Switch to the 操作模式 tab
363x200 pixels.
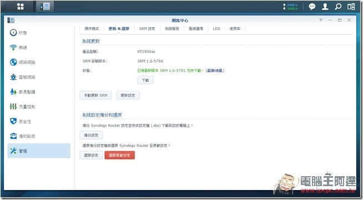92,29
